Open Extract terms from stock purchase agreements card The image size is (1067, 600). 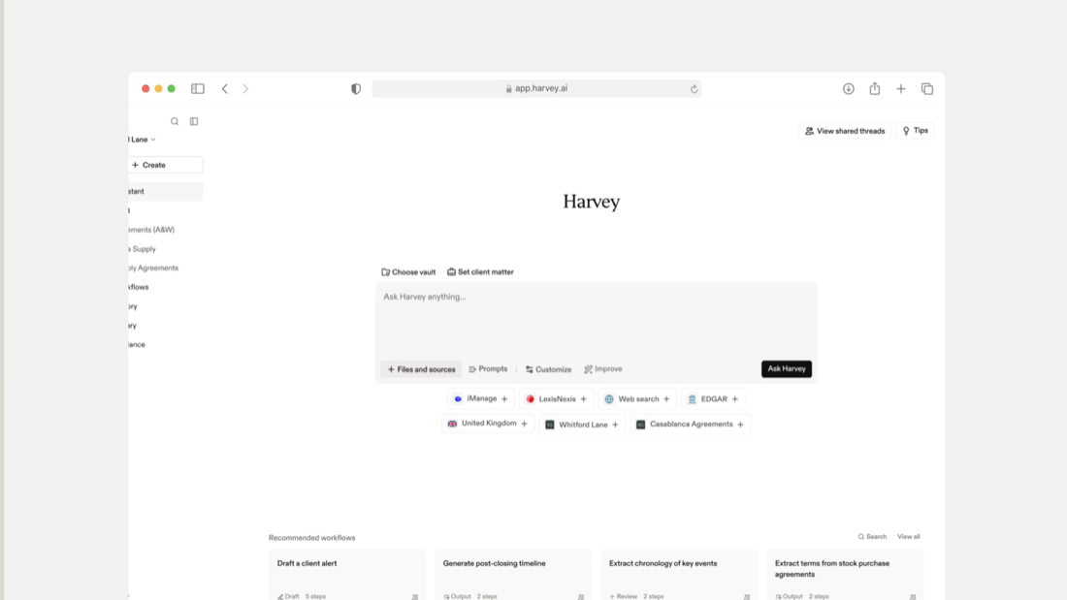coord(845,575)
